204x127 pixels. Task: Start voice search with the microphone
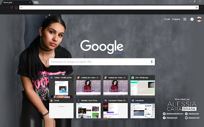coord(152,62)
